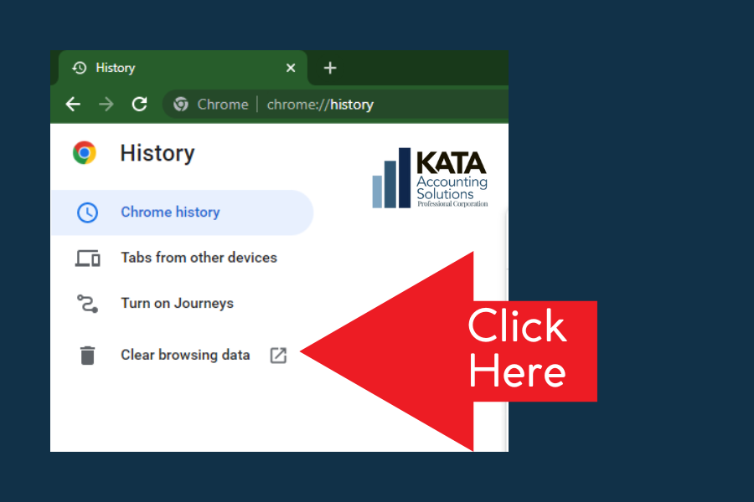Click the chrome://history address field
The height and width of the screenshot is (502, 754).
pyautogui.click(x=336, y=105)
